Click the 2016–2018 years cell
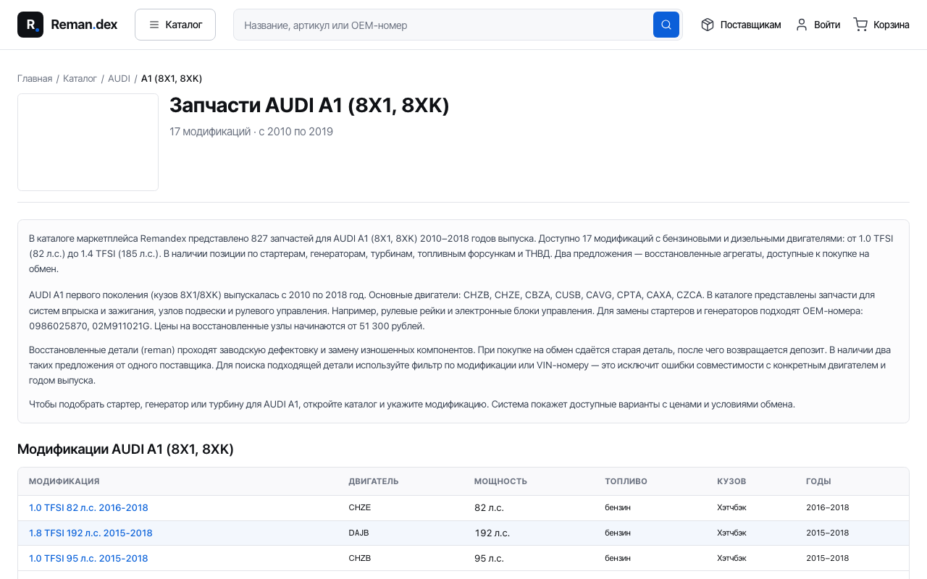Viewport: 927px width, 579px height. [828, 507]
